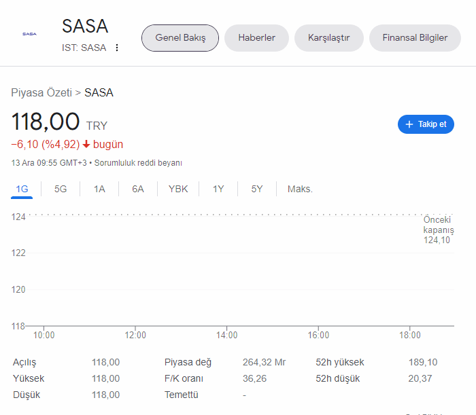Click the IST: SASA ticker text

click(x=84, y=48)
